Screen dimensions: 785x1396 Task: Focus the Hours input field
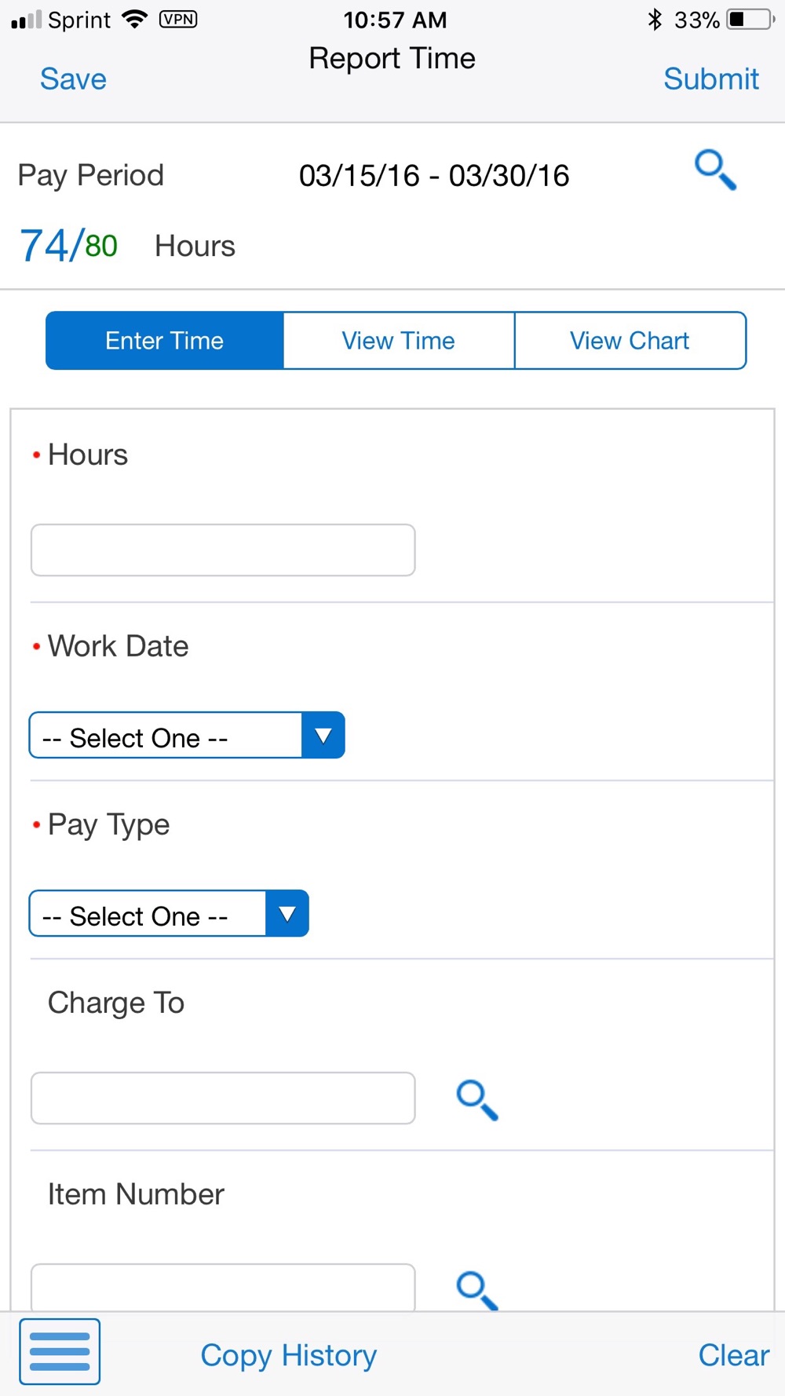(x=223, y=550)
